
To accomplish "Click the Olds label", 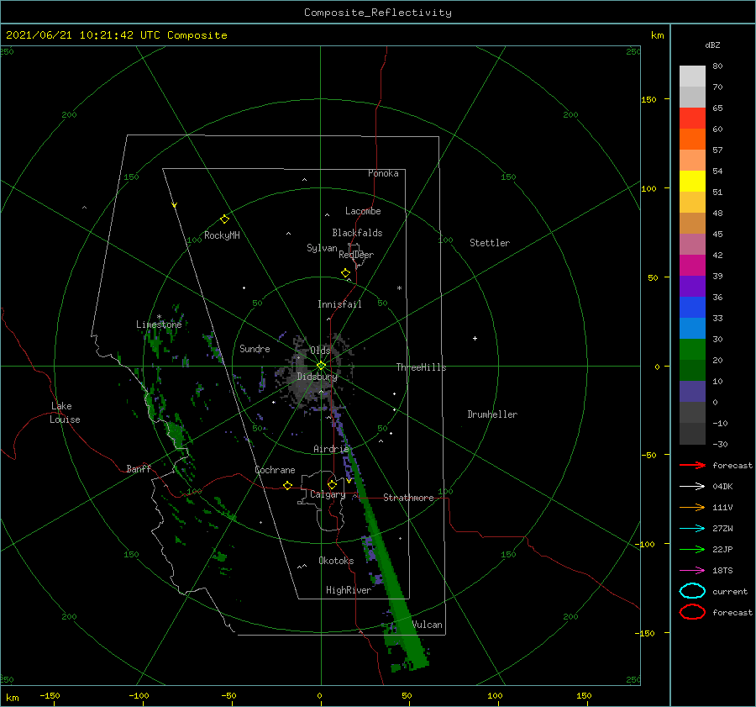I will [x=320, y=351].
